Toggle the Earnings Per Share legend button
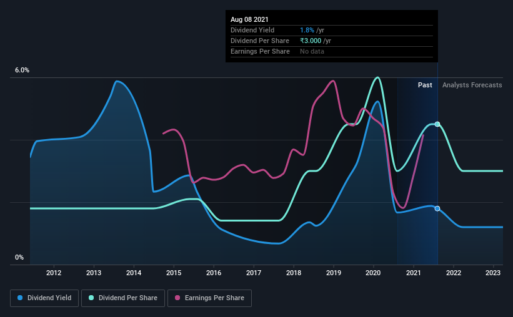513x317 pixels. point(209,298)
